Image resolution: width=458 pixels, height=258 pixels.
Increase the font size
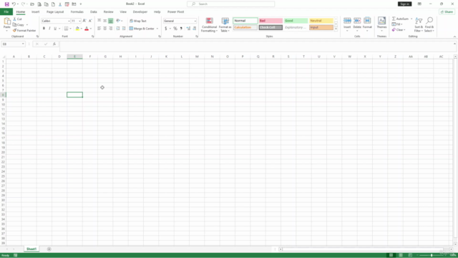pyautogui.click(x=84, y=21)
